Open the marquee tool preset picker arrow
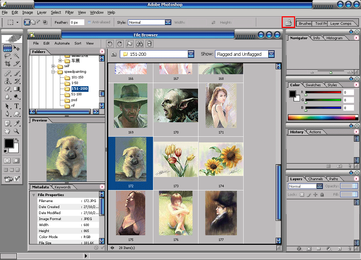 (x=17, y=22)
